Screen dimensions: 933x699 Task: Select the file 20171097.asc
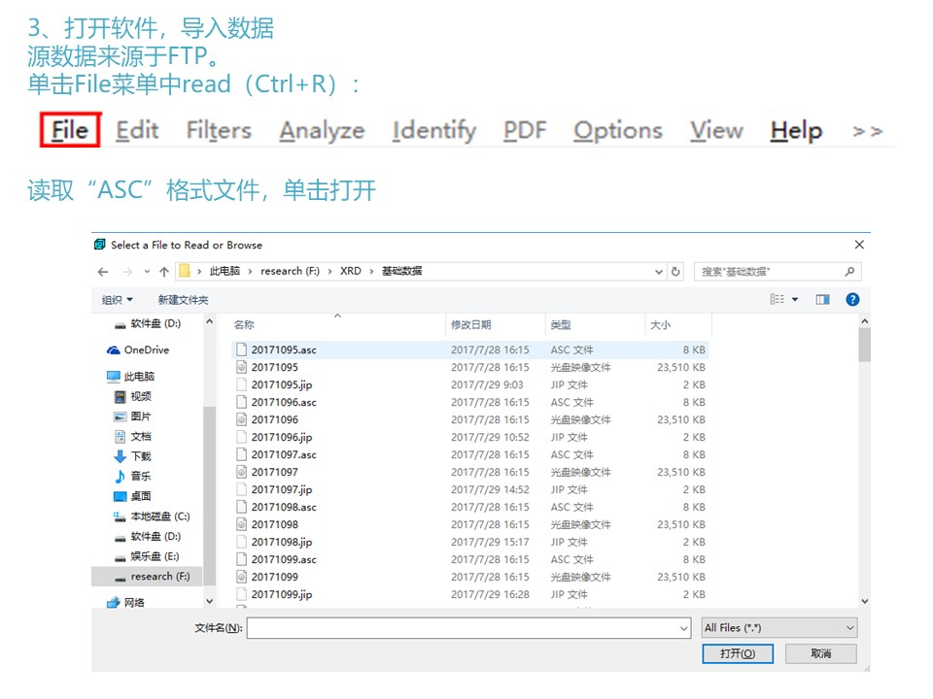point(469,454)
